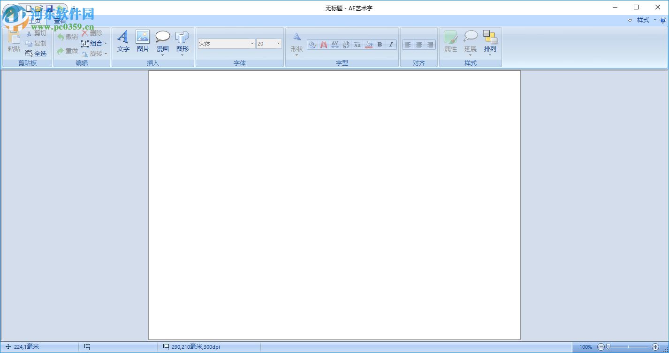Click the Save floppy quick access icon
Image resolution: width=669 pixels, height=353 pixels.
point(49,8)
